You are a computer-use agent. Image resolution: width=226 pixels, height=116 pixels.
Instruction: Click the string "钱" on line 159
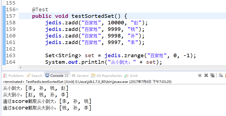[133, 29]
